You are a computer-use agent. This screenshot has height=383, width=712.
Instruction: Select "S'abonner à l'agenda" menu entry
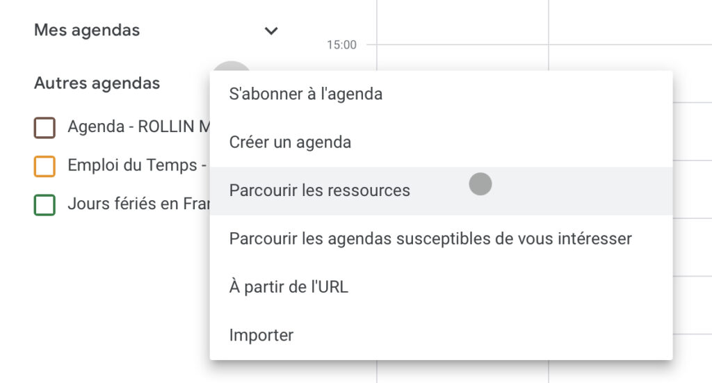coord(306,94)
